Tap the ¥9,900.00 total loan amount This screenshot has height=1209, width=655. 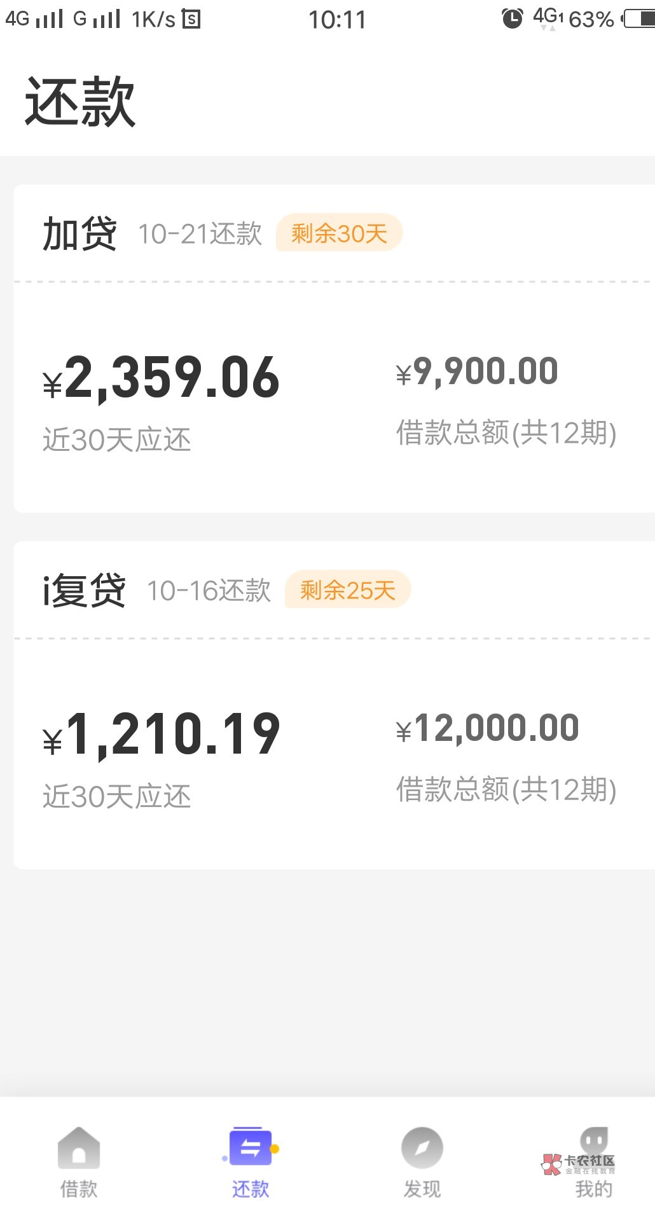[477, 371]
